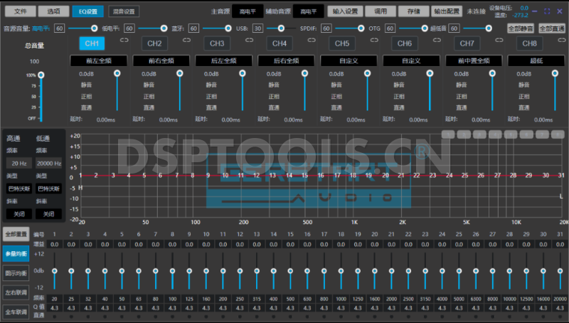Open the 文件 file menu
This screenshot has width=569, height=323.
click(x=22, y=11)
